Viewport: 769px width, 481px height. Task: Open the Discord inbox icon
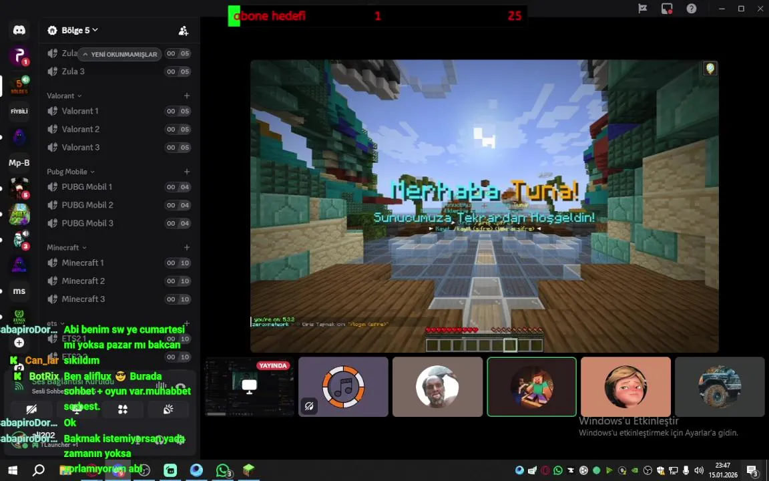(x=667, y=8)
